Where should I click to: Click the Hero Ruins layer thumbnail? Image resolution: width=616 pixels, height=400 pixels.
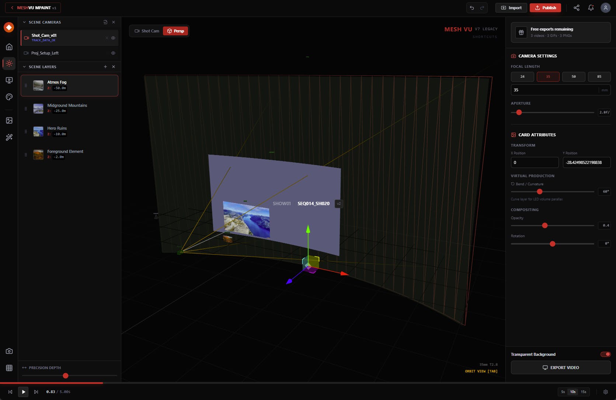tap(38, 131)
